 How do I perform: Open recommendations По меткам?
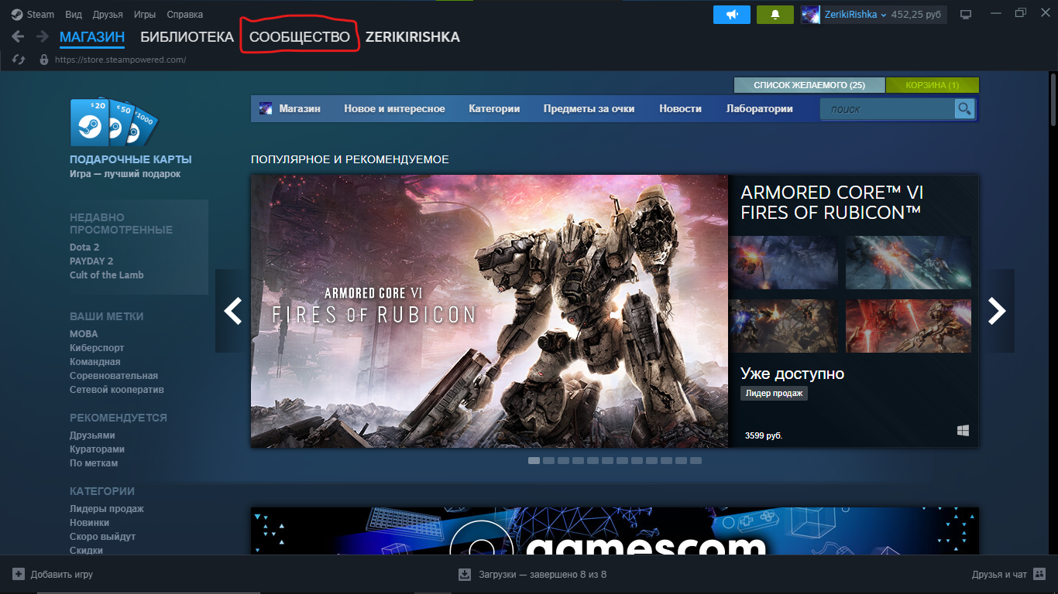pyautogui.click(x=94, y=463)
